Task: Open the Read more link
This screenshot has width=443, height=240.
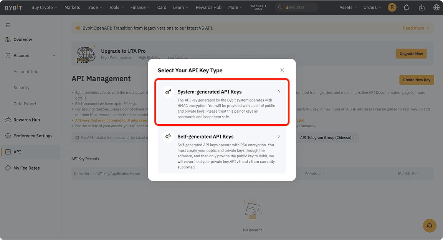Action: pyautogui.click(x=414, y=28)
